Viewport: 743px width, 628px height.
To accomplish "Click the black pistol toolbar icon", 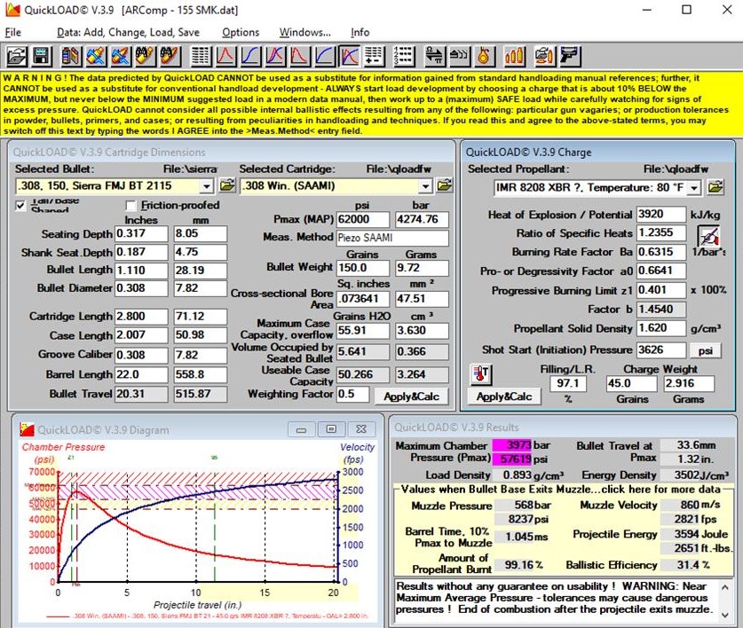I will [570, 56].
